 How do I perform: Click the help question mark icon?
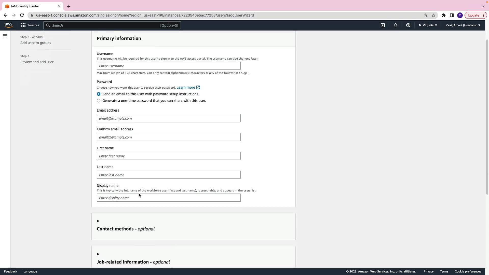pyautogui.click(x=408, y=25)
